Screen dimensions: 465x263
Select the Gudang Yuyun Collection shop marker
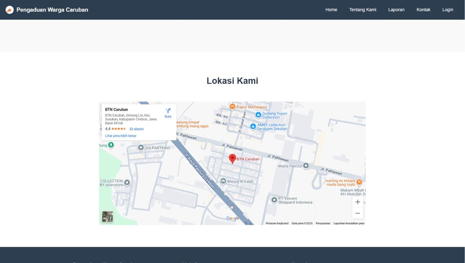tap(258, 115)
